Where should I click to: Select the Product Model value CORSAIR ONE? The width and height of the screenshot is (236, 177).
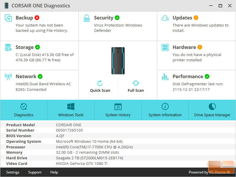click(69, 125)
